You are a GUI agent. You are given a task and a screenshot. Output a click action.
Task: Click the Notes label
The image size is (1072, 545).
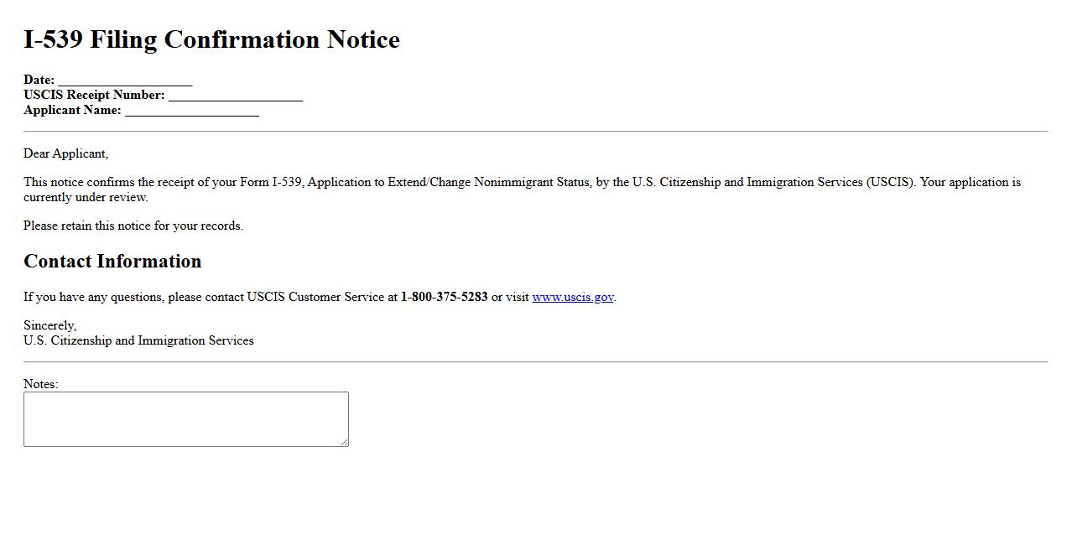(x=40, y=384)
